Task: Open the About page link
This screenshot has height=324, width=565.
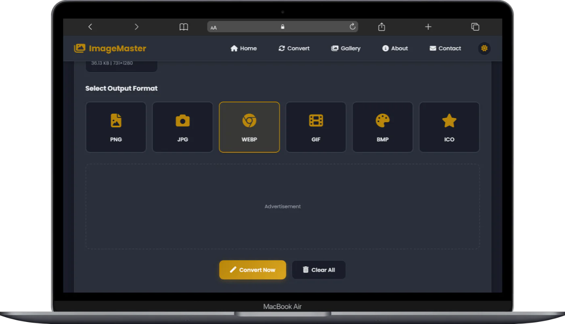Action: pos(395,48)
